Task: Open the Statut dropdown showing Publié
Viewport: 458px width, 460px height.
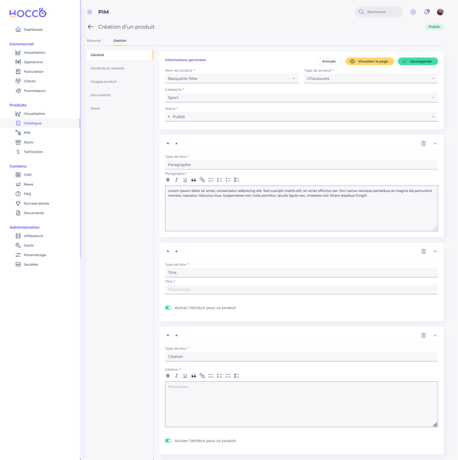Action: (x=301, y=117)
